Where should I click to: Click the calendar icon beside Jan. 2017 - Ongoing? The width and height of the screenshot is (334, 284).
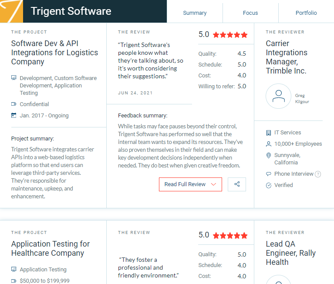13,115
